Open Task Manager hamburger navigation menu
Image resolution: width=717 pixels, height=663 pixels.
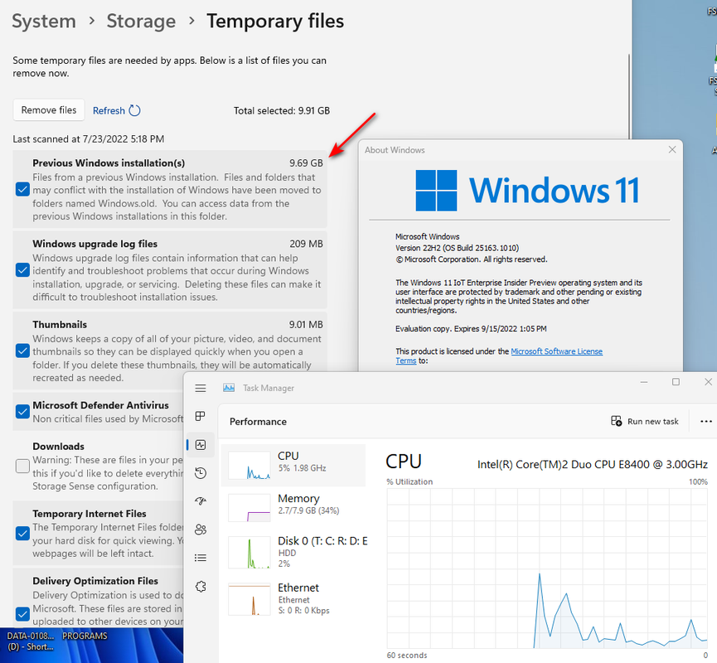tap(201, 388)
